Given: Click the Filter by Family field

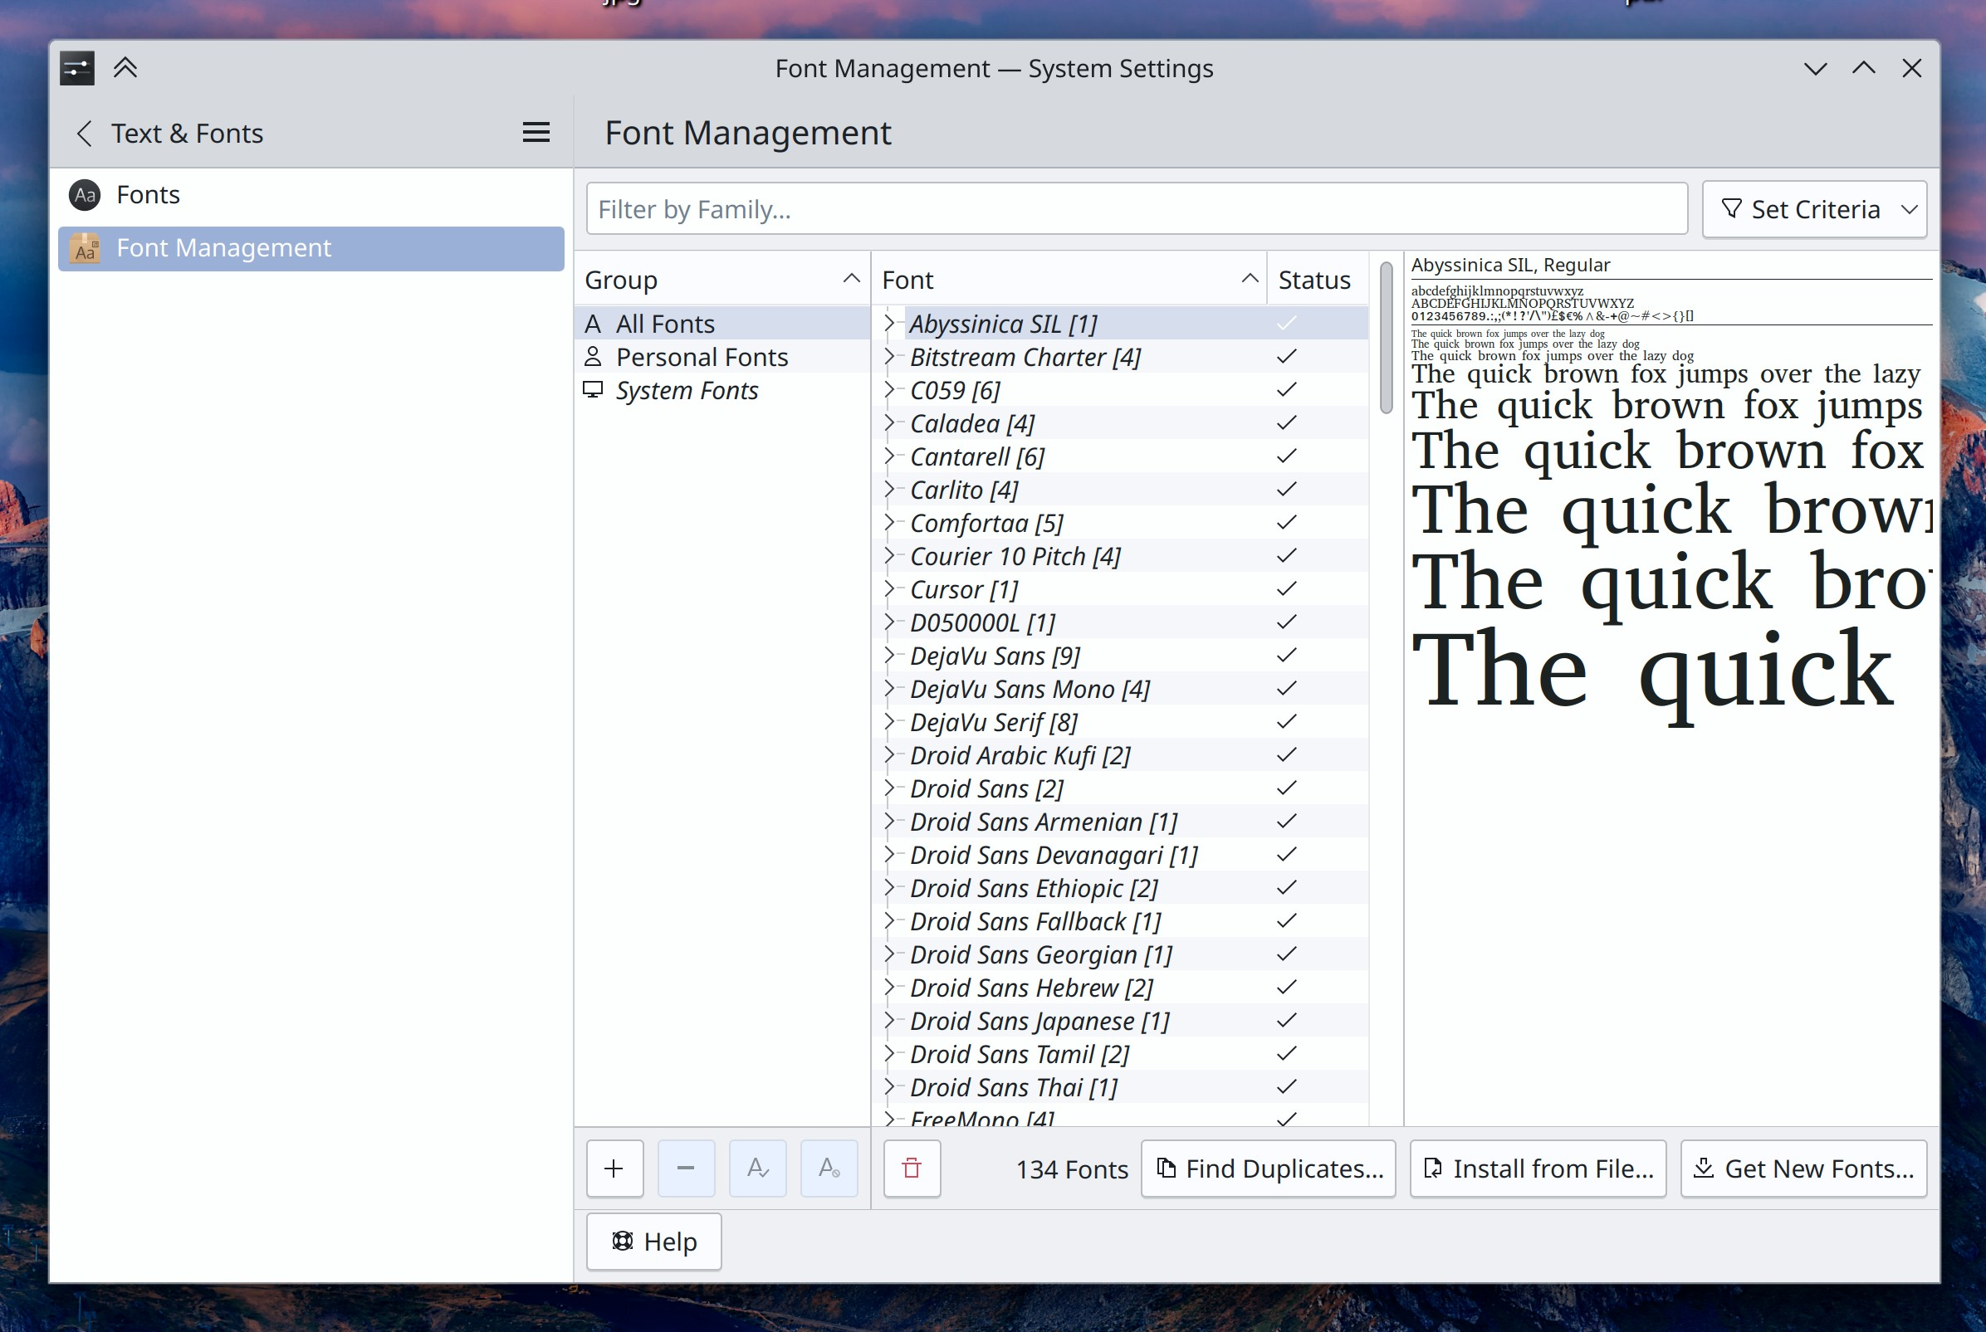Looking at the screenshot, I should click(x=1135, y=209).
